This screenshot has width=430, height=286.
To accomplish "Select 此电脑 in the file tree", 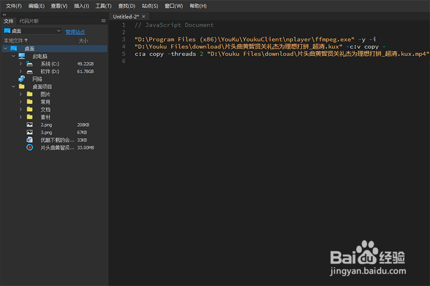I will pos(40,56).
